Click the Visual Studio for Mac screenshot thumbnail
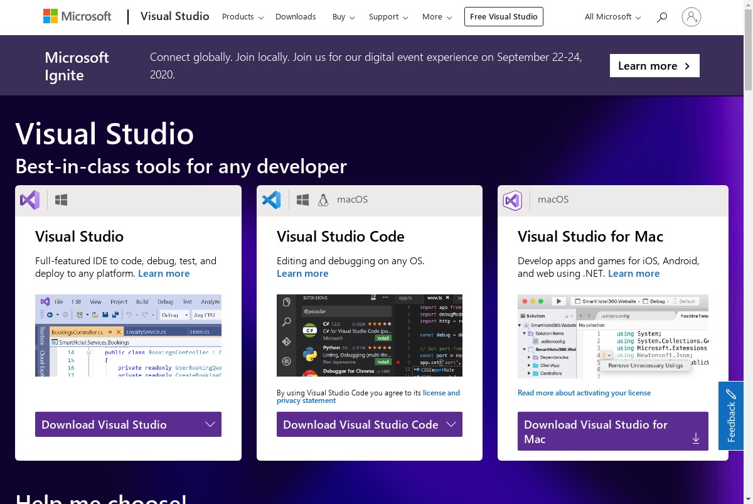The width and height of the screenshot is (753, 504). pyautogui.click(x=613, y=336)
